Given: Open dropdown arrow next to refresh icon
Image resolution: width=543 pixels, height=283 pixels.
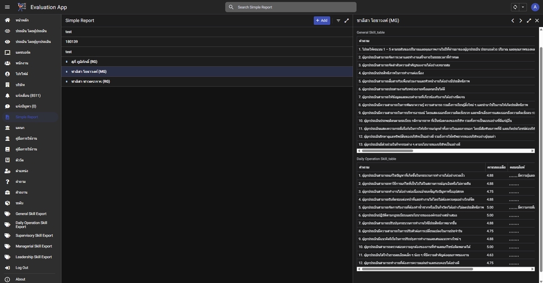Looking at the screenshot, I should tap(523, 7).
